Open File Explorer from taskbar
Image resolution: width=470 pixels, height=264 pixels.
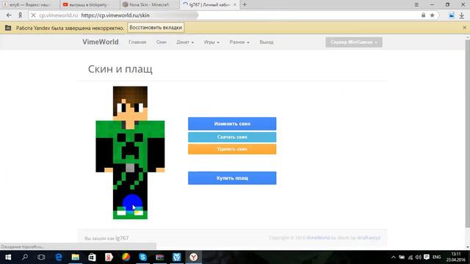pos(75,257)
